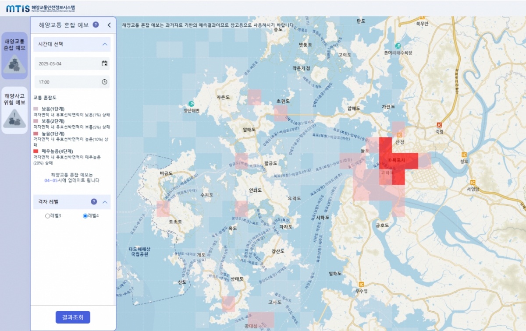Collapse the 시간대 선택 section

pos(105,44)
